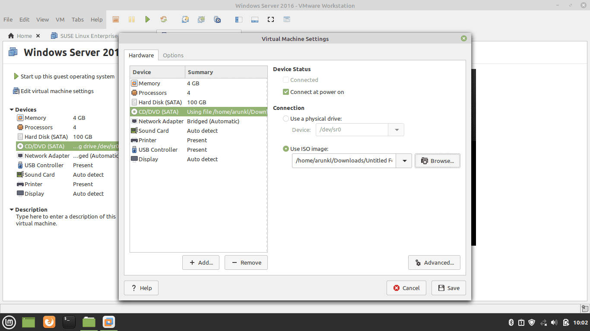Click the Save button

click(x=449, y=288)
